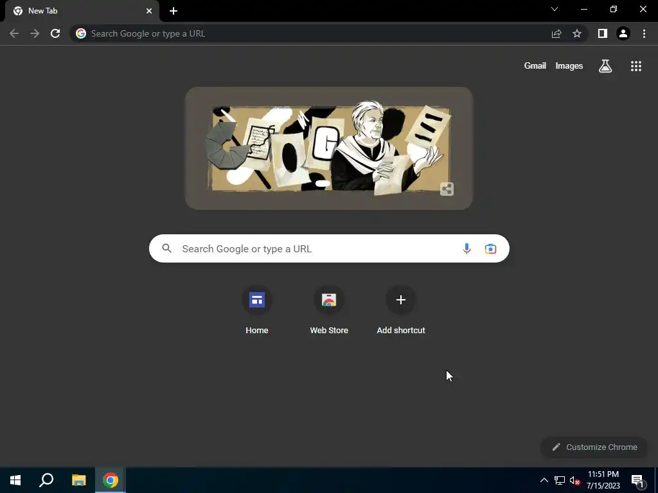Open the Gmail link
The image size is (658, 493).
coord(535,66)
